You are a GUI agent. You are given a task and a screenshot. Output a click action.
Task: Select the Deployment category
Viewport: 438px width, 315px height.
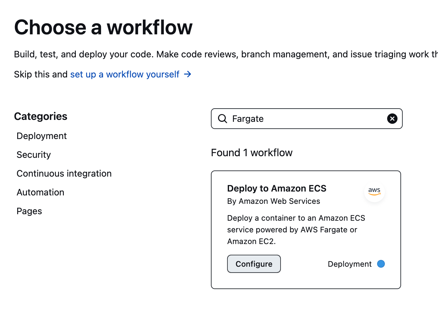point(41,136)
